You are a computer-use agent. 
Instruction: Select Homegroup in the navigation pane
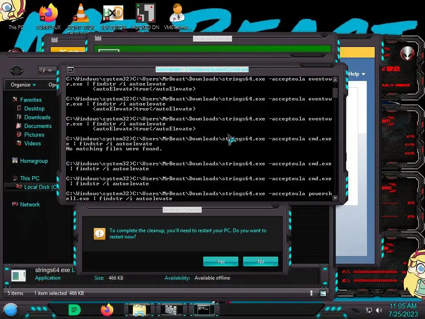(x=34, y=161)
